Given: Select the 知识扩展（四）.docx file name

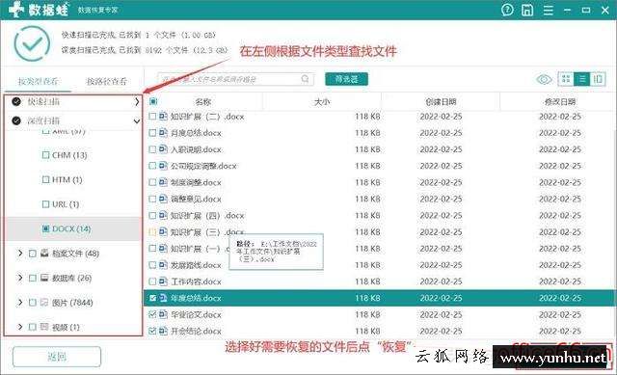Looking at the screenshot, I should [x=207, y=216].
